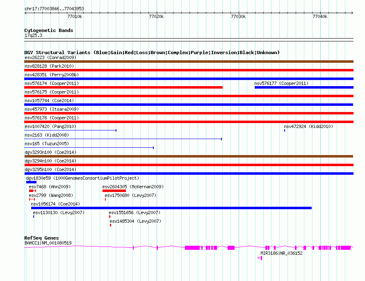Open the nsv576174 (Cooper2011) red bar

123,87
